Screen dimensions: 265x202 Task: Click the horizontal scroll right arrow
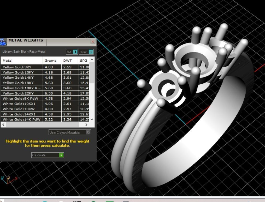(x=86, y=125)
